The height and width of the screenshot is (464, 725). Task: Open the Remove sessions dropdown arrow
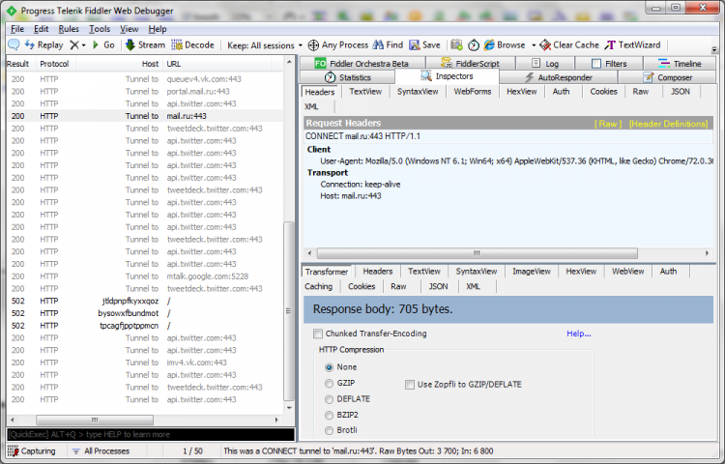pos(84,45)
